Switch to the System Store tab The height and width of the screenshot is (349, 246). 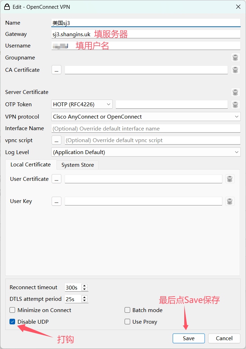tap(78, 165)
